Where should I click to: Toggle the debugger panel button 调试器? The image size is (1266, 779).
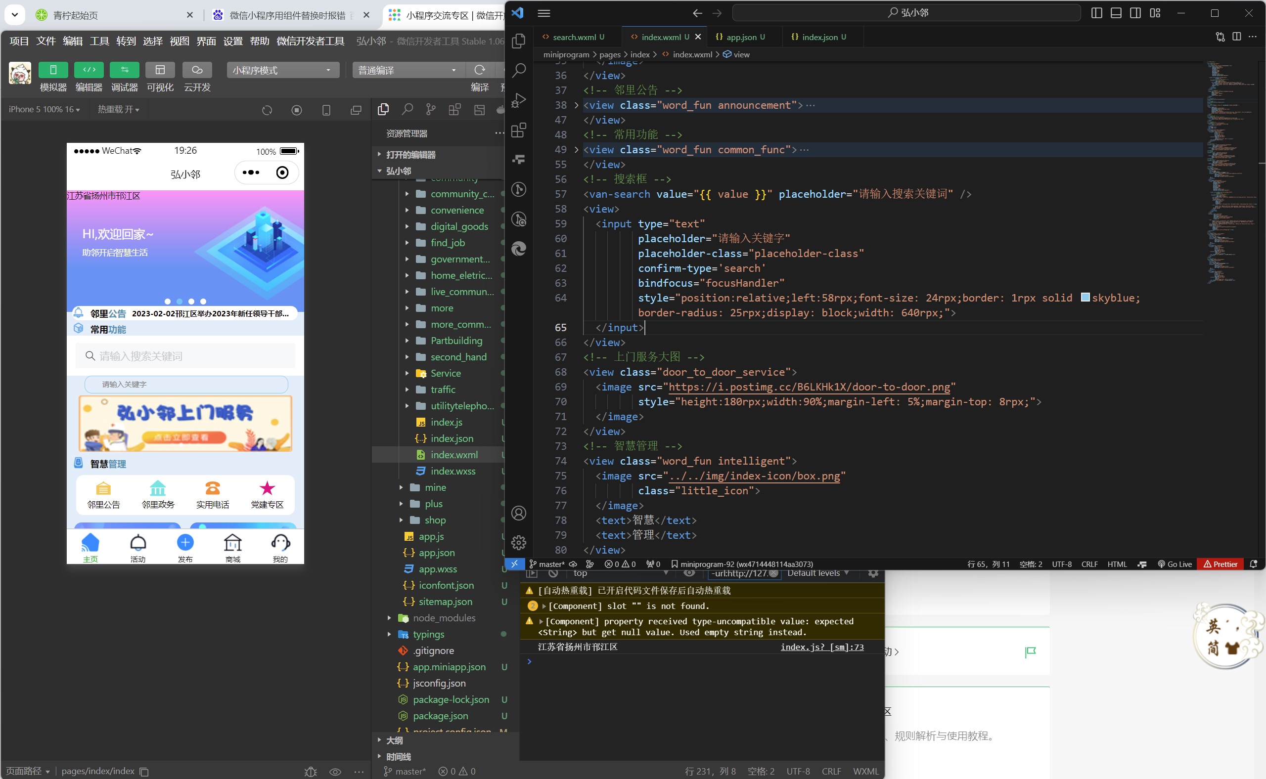pos(124,70)
